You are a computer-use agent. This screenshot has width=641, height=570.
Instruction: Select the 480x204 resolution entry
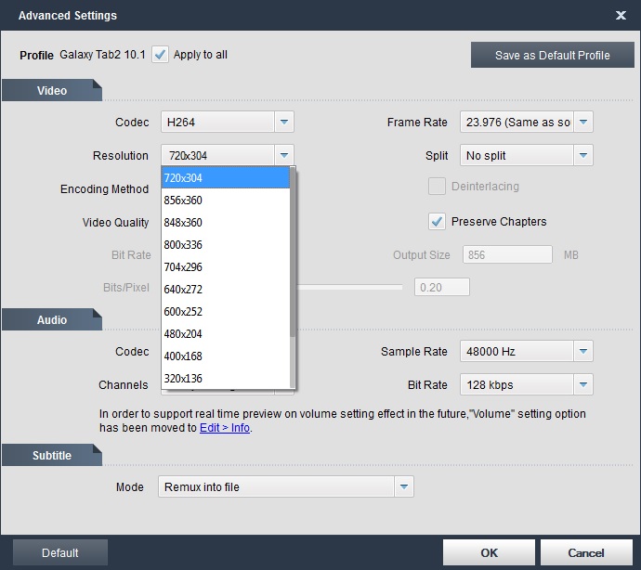pos(226,334)
